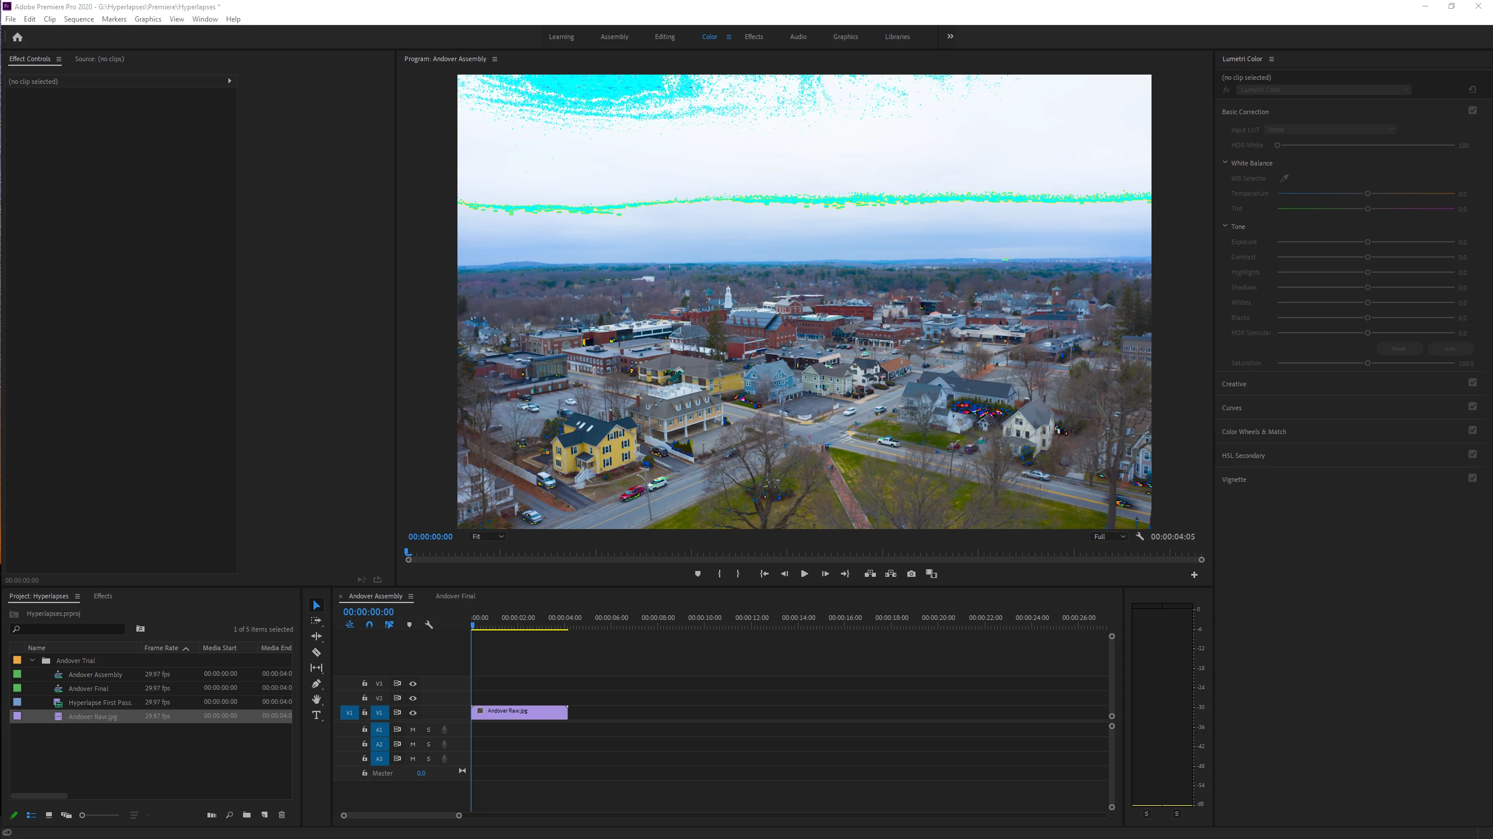Switch to the Effects workspace tab
1493x839 pixels.
753,37
